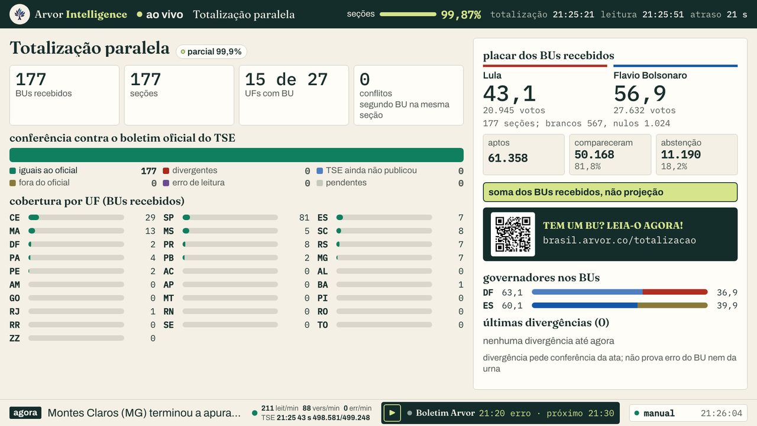Click the DF governor result bar
Screen dimensions: 757x426
[620, 292]
